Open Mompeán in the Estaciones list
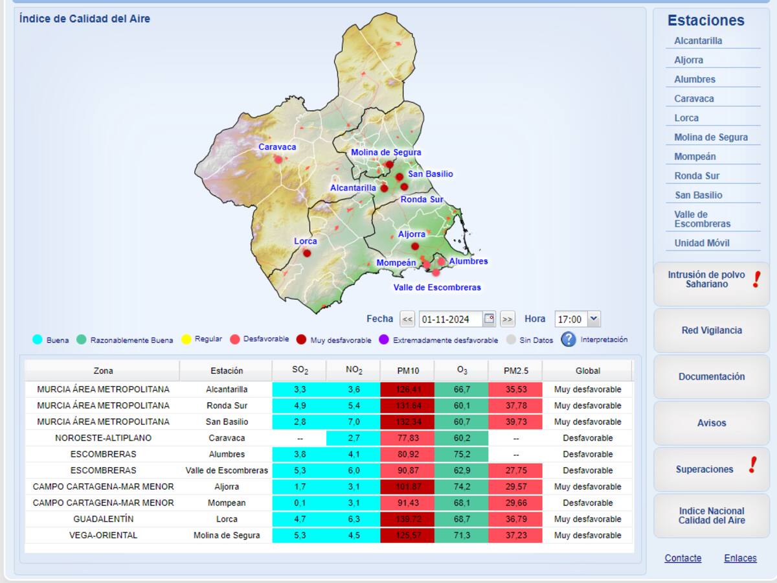 [695, 157]
